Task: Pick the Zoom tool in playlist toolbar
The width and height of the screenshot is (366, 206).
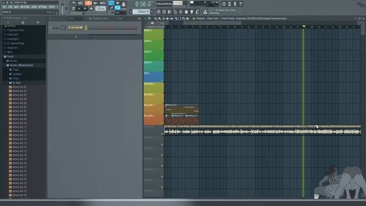Action: point(184,18)
